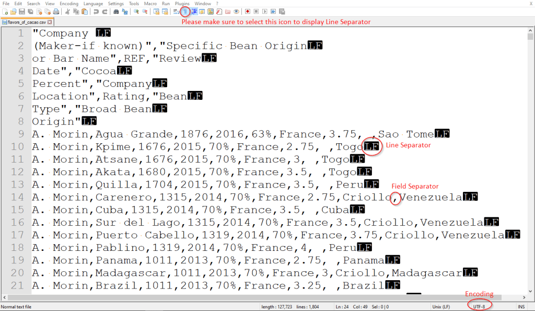The image size is (535, 311).
Task: Click UTF-8 encoding in status bar
Action: pos(479,307)
